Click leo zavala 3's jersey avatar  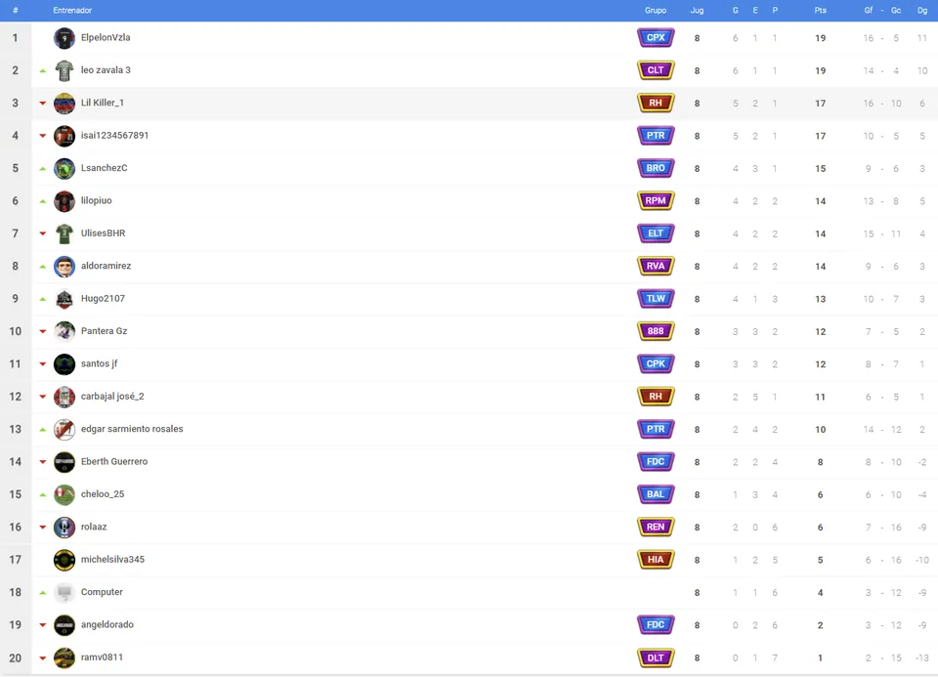click(x=64, y=70)
